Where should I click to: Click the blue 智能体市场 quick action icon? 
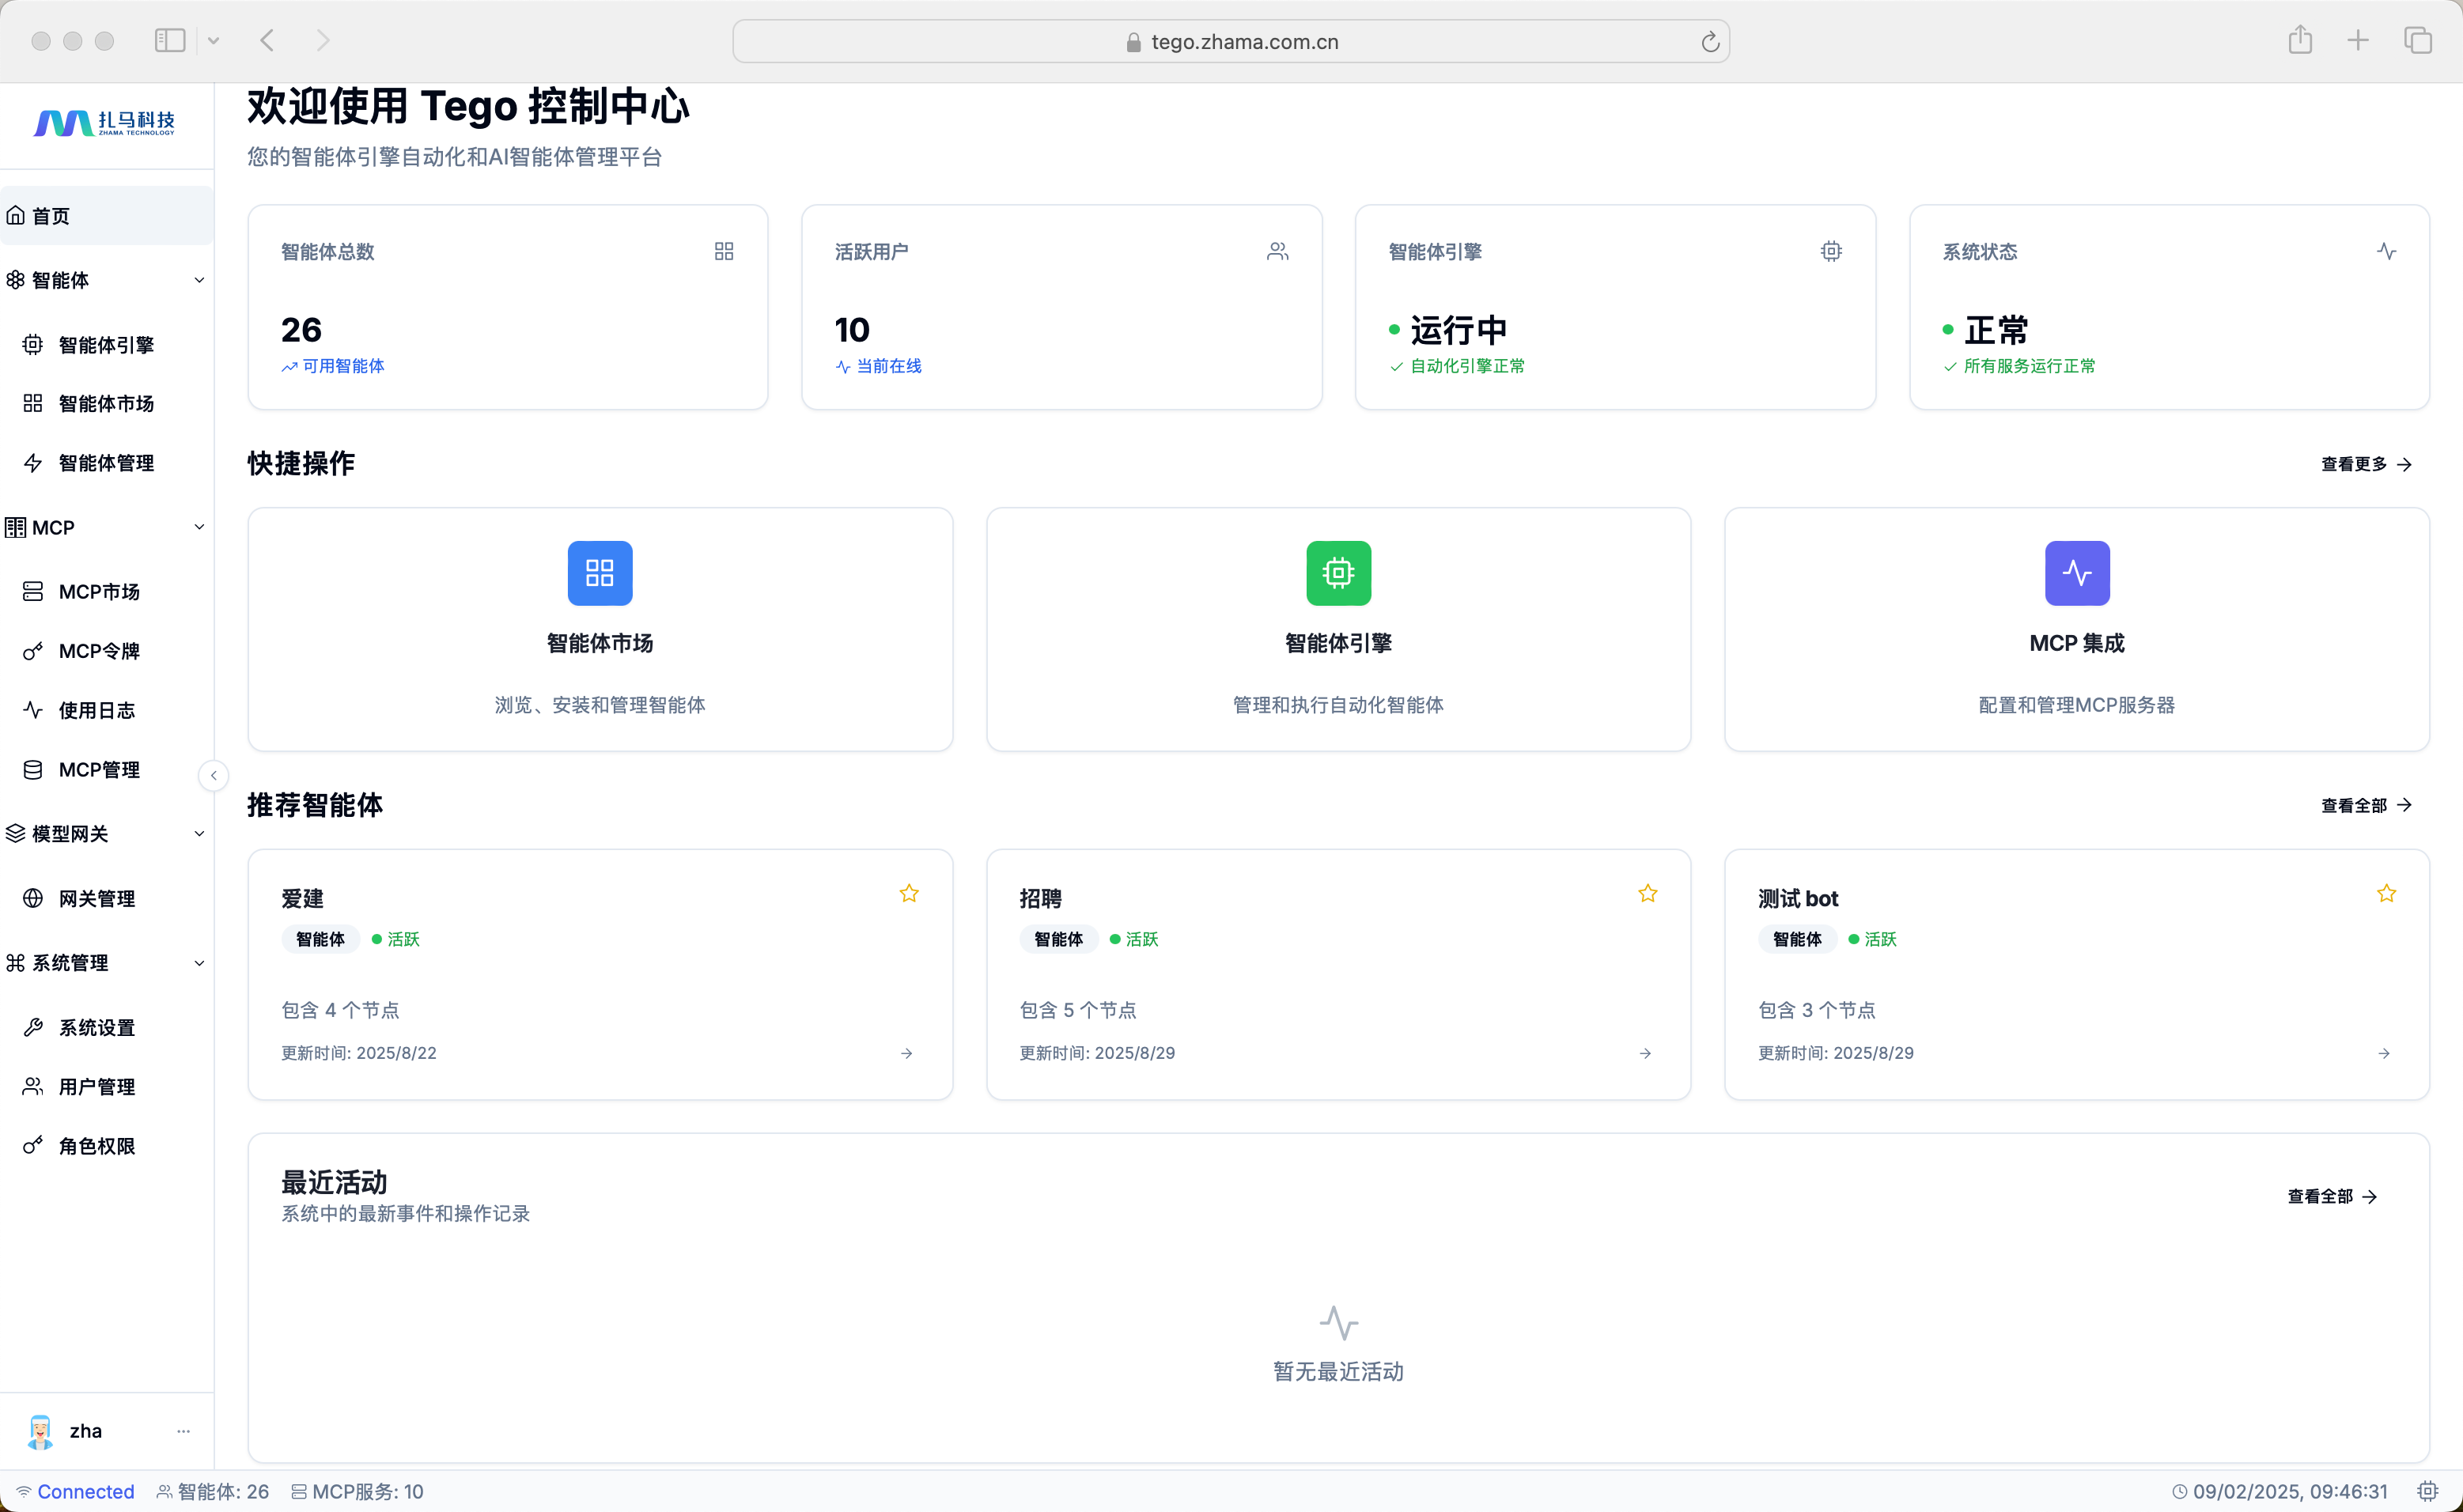click(599, 573)
